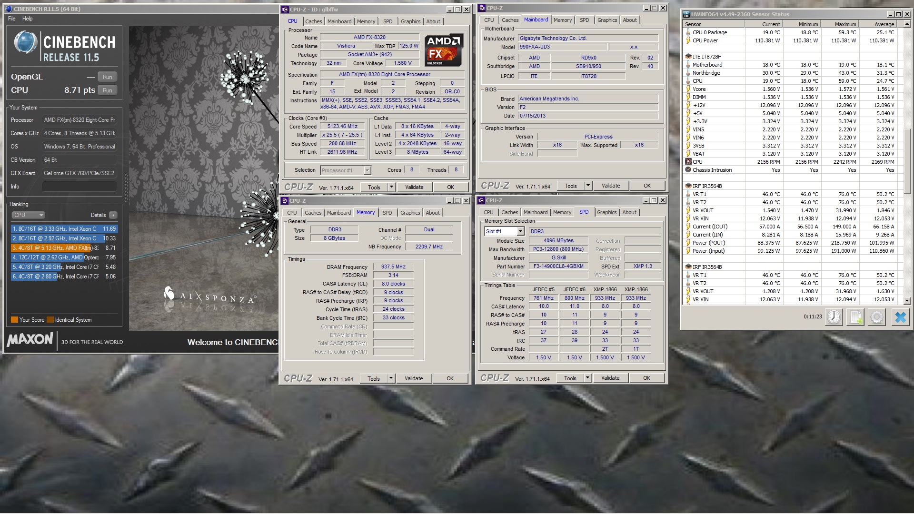
Task: Click the Identical System legend swatch
Action: tap(50, 320)
